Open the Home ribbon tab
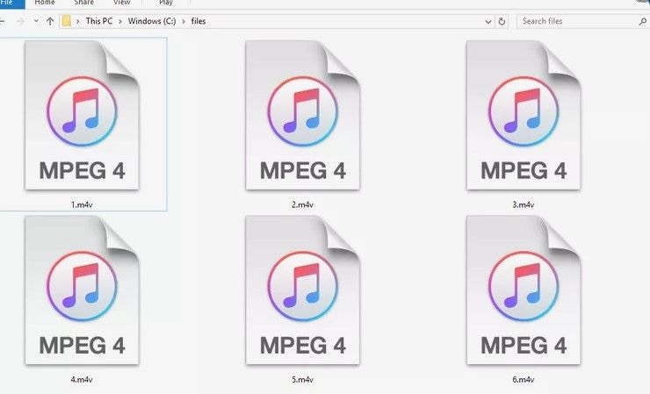This screenshot has width=650, height=394. [44, 3]
